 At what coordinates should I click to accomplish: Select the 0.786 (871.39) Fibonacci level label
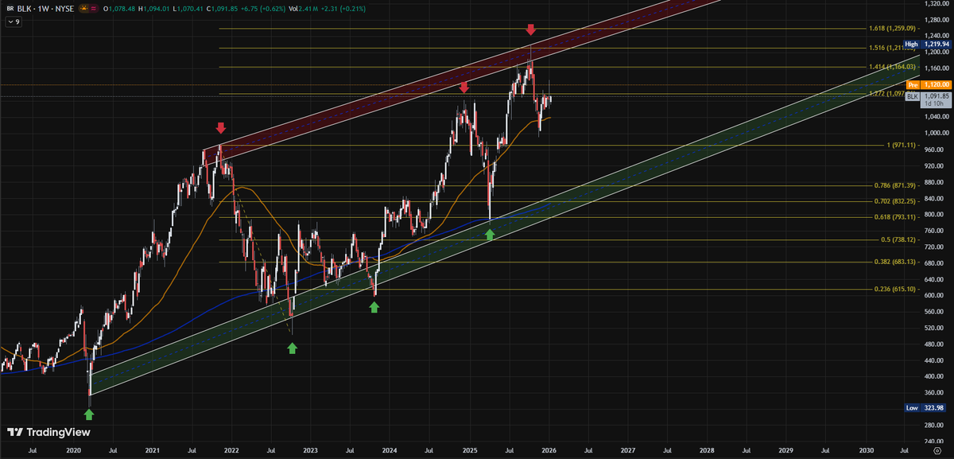click(x=894, y=185)
